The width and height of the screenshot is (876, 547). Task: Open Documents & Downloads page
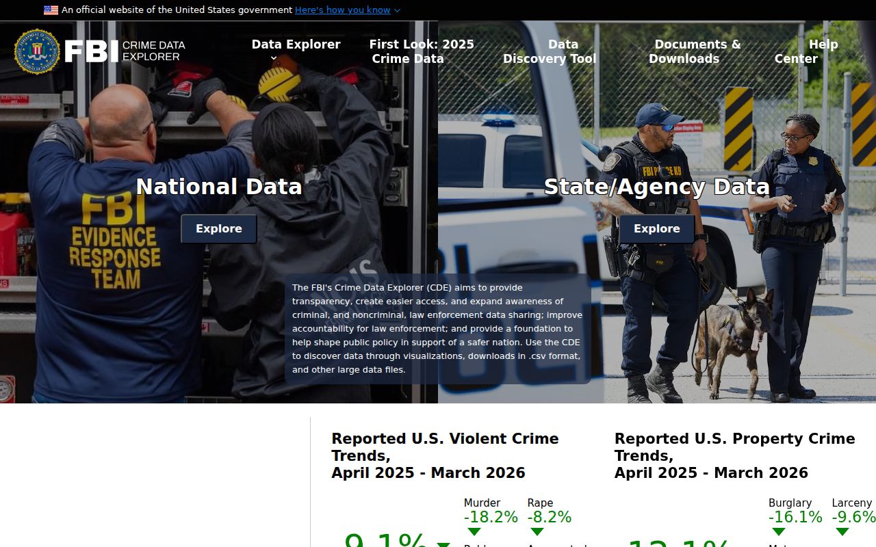[695, 51]
